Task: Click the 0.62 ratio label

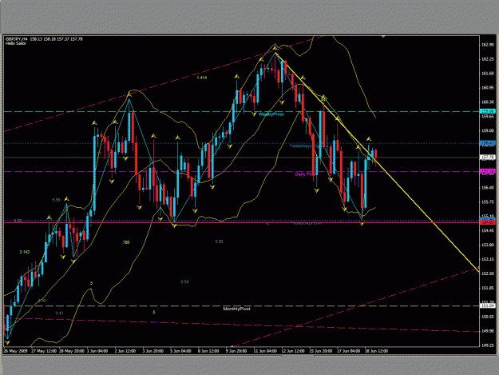Action: (219, 241)
